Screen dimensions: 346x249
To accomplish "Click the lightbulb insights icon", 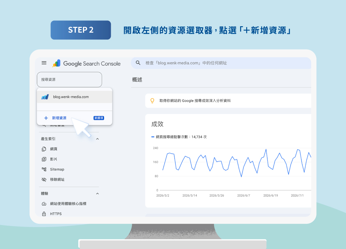I will click(152, 101).
